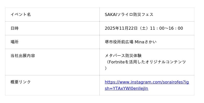Click the 場所 label cell
This screenshot has width=204, height=103.
[x=15, y=42]
